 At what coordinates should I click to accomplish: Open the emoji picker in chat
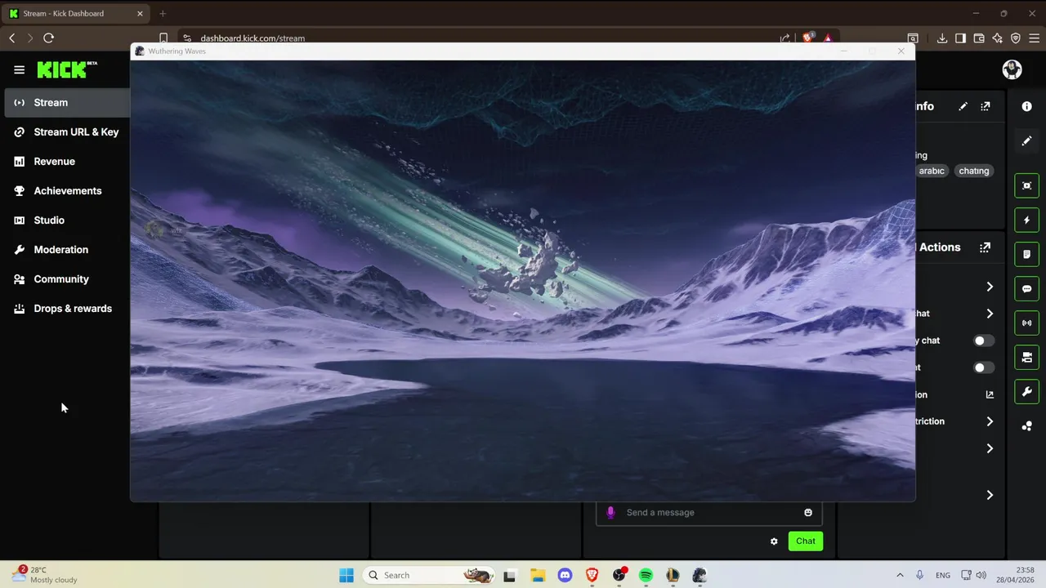tap(808, 512)
